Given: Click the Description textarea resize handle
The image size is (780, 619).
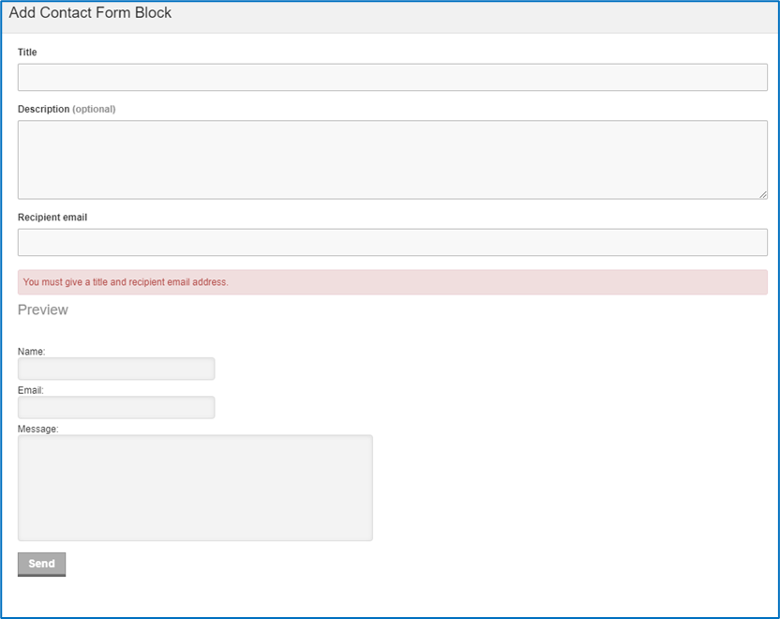Looking at the screenshot, I should coord(763,194).
